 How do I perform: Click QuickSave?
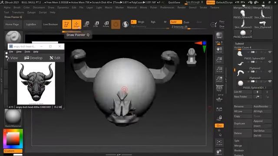(174, 2)
